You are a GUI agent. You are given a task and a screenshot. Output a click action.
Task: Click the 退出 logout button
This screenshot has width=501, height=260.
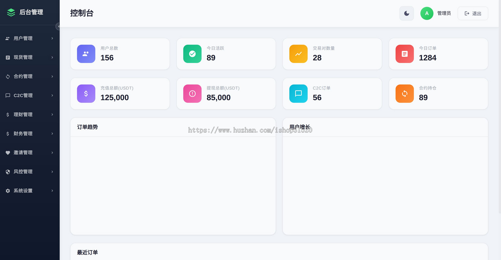point(473,13)
